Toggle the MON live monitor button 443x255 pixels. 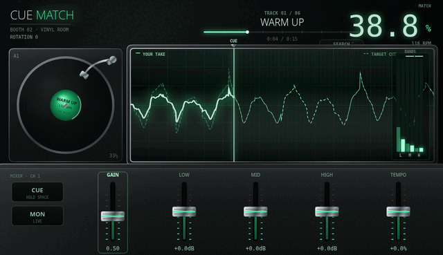tap(37, 216)
